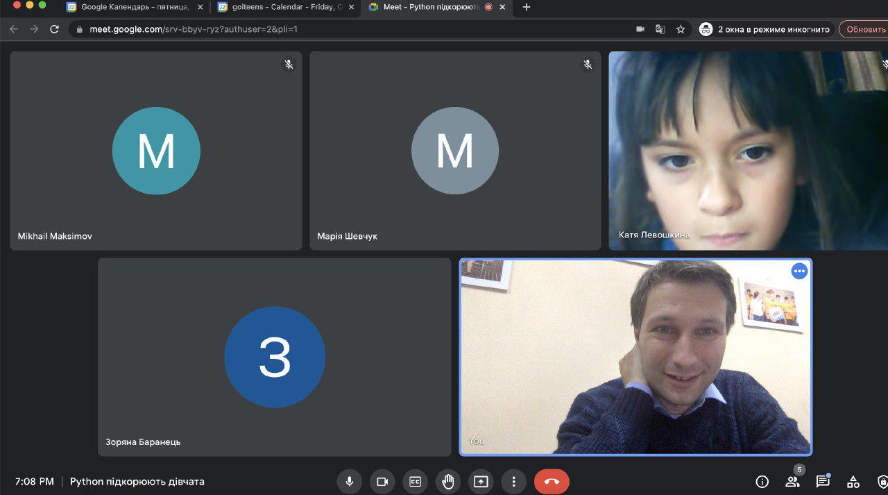Open the Activities panel

click(x=853, y=482)
